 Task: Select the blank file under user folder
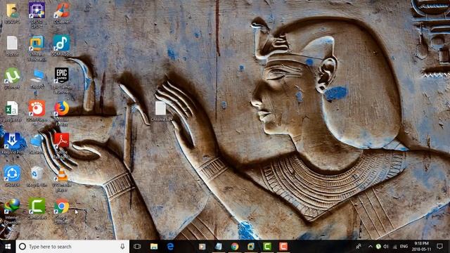12,45
